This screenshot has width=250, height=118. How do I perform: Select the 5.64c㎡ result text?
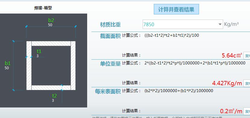(232, 56)
